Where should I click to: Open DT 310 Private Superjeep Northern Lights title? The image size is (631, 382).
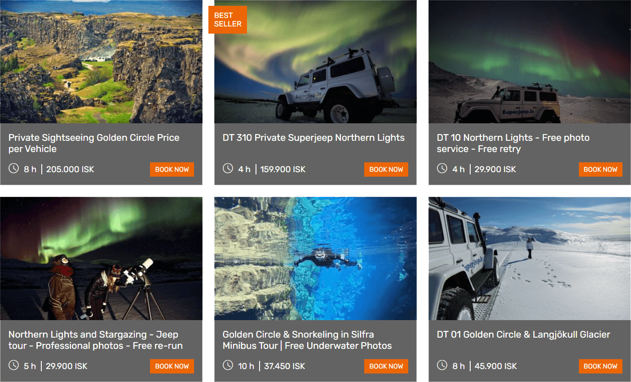pyautogui.click(x=313, y=138)
